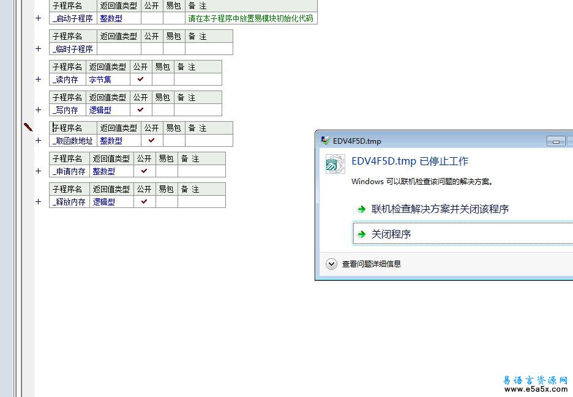Minimize the EDV4F5D.tmp dialog window
573x397 pixels.
pos(556,141)
